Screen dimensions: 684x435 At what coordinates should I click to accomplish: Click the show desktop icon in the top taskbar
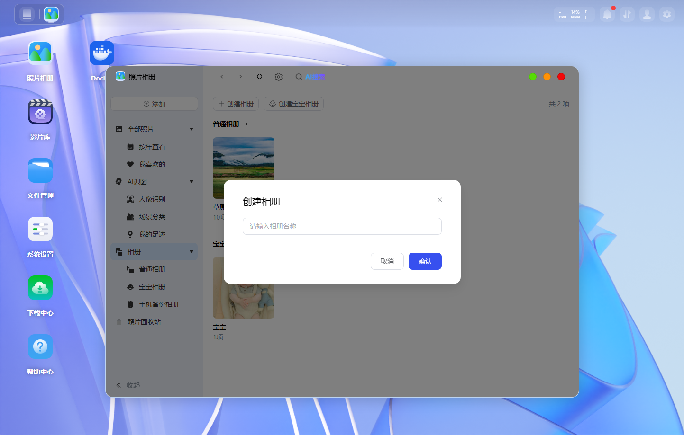click(27, 14)
